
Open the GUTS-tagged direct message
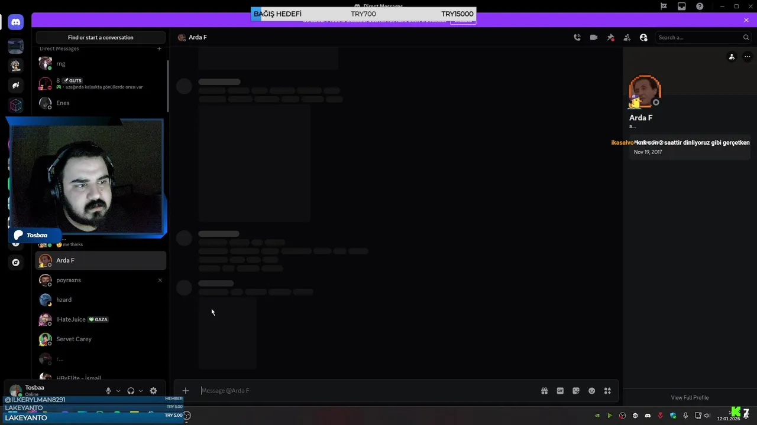[101, 83]
